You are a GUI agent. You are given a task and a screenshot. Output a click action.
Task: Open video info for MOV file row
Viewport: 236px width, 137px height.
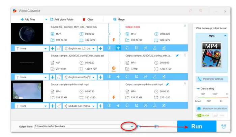pyautogui.click(x=109, y=48)
